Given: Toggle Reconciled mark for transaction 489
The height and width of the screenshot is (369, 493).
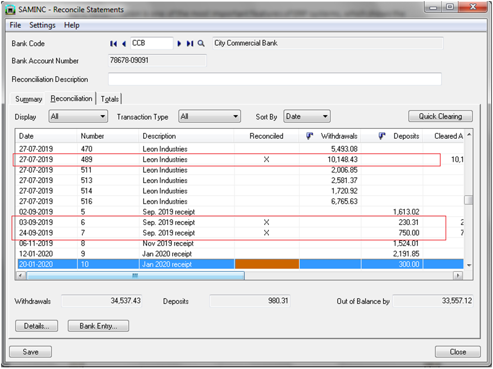Looking at the screenshot, I should pos(266,160).
